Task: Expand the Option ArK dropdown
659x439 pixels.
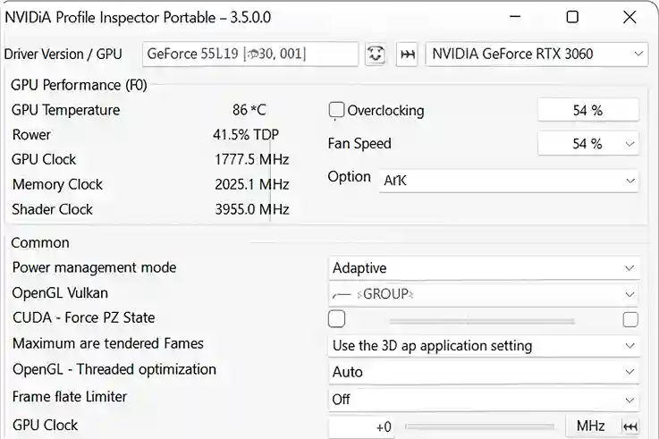Action: pos(509,181)
